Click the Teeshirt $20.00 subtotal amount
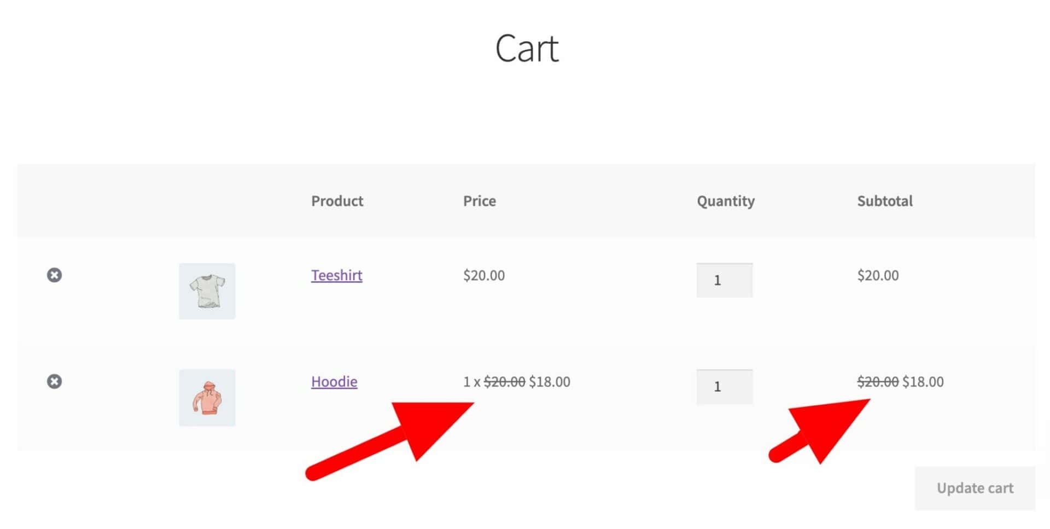 click(878, 275)
